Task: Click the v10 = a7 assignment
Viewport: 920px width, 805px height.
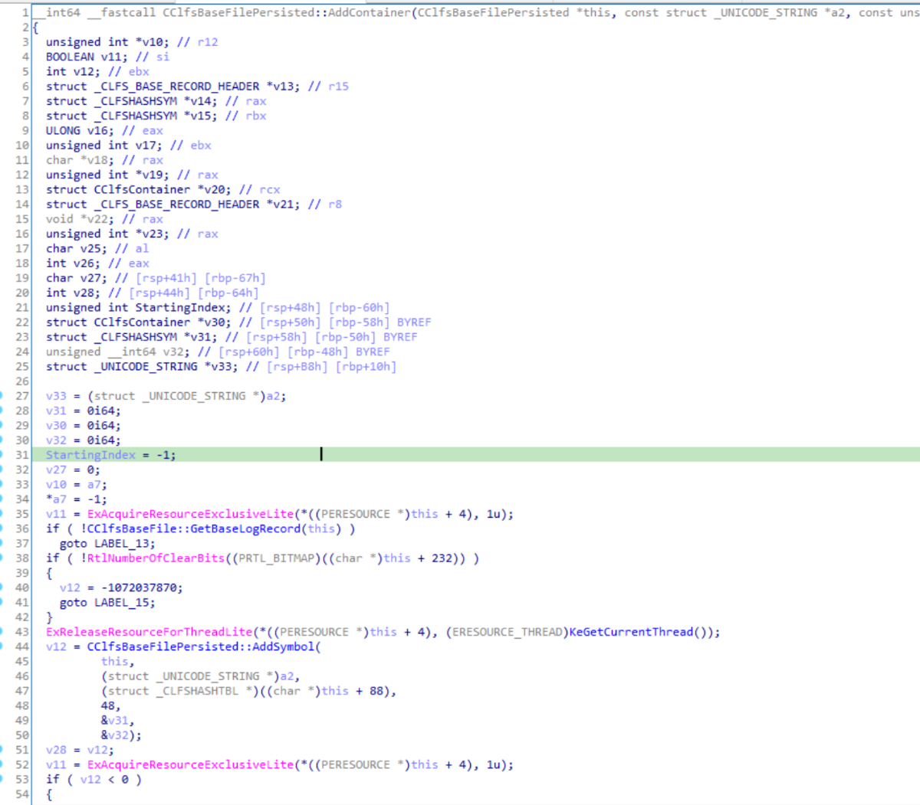Action: coord(77,485)
